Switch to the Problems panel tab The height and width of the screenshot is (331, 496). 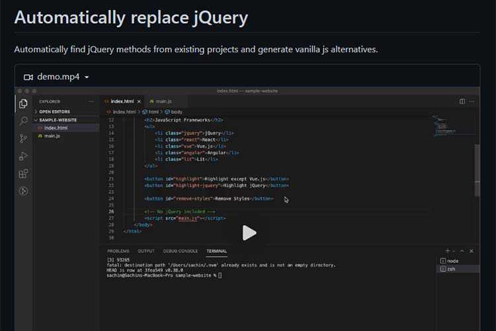tap(118, 252)
